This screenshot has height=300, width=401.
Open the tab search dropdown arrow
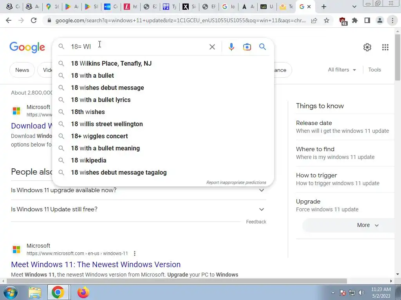point(354,7)
